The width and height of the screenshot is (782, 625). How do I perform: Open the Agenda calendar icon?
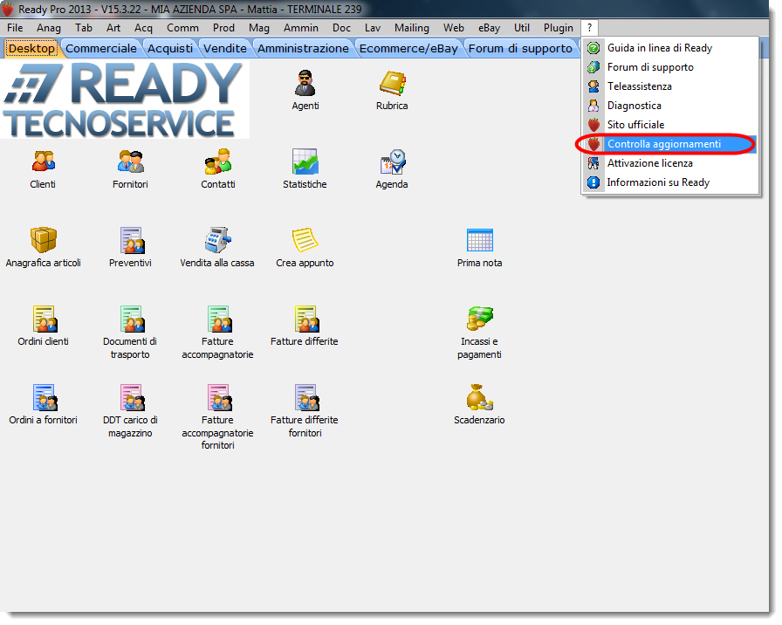click(x=392, y=162)
